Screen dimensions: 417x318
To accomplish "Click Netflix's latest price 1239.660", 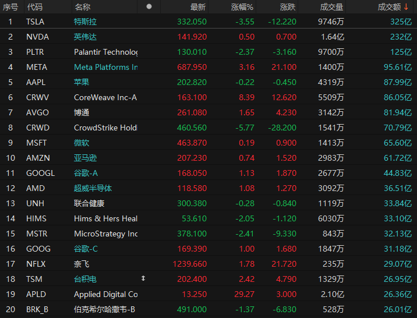I will [190, 264].
